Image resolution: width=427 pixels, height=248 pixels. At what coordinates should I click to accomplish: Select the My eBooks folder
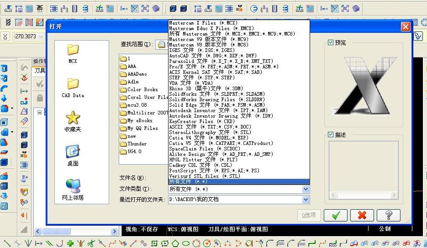click(137, 120)
